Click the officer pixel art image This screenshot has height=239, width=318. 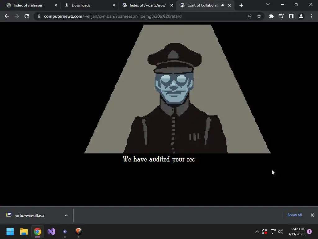177,89
